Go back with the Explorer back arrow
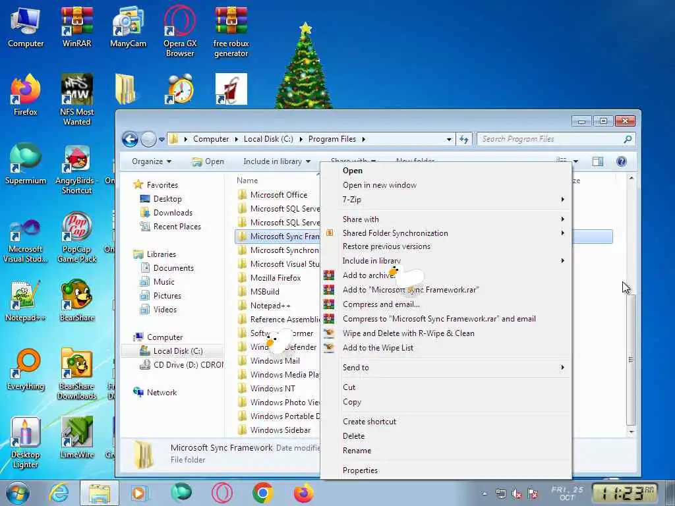Viewport: 675px width, 506px height. (x=130, y=139)
